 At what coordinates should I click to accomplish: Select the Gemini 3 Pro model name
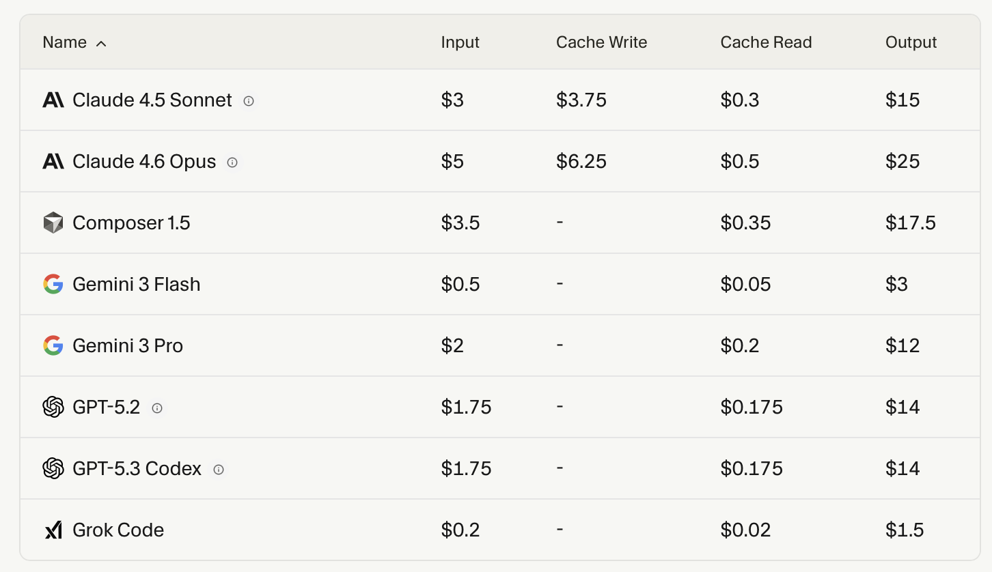(128, 346)
